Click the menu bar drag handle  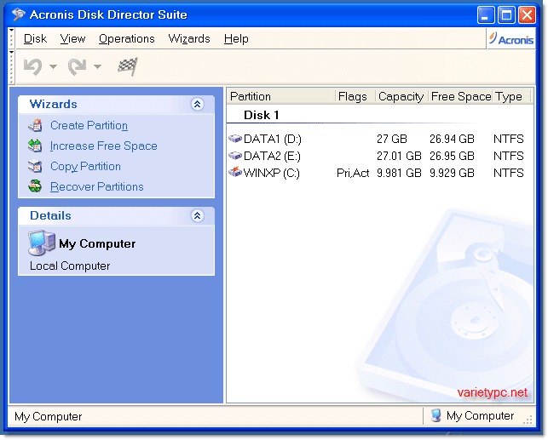[12, 38]
